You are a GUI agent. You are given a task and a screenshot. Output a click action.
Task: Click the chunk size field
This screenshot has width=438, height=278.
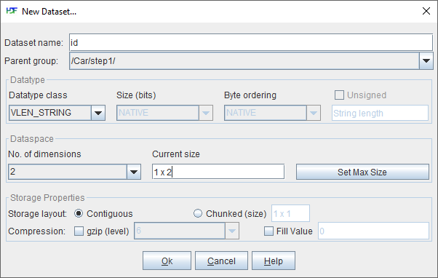290,213
